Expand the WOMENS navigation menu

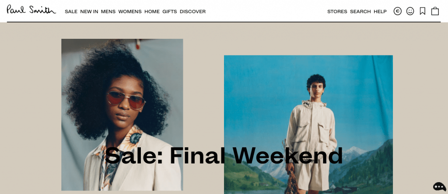coord(130,12)
